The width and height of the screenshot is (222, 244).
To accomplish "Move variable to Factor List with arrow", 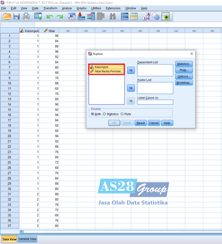I will [x=131, y=88].
